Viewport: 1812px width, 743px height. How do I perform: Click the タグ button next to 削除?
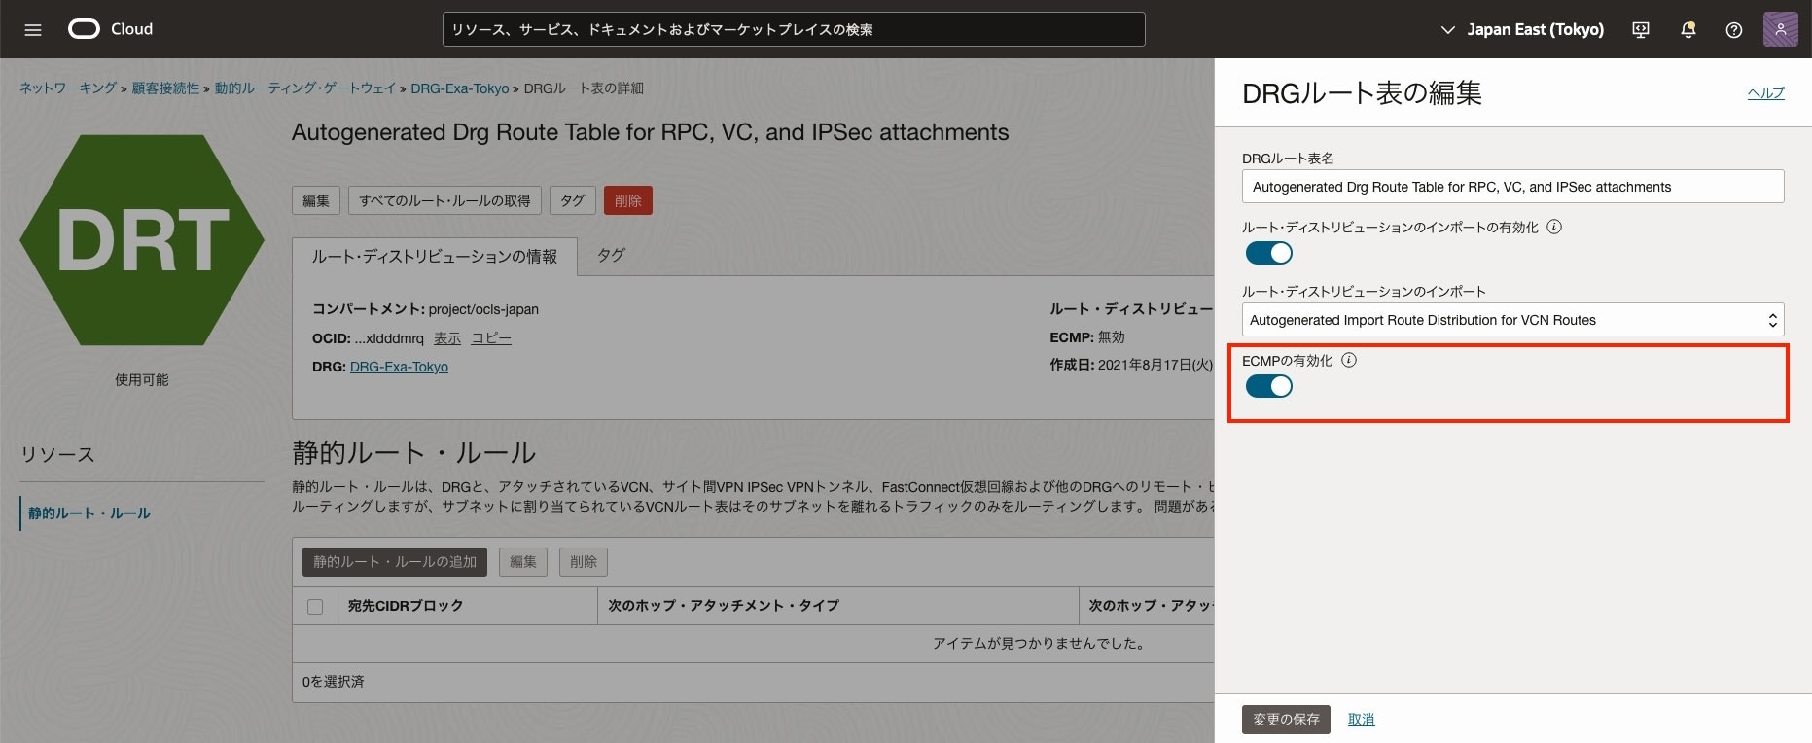click(573, 200)
